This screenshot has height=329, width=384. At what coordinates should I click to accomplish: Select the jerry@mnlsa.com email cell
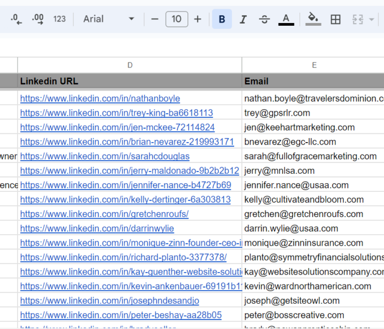pos(313,171)
